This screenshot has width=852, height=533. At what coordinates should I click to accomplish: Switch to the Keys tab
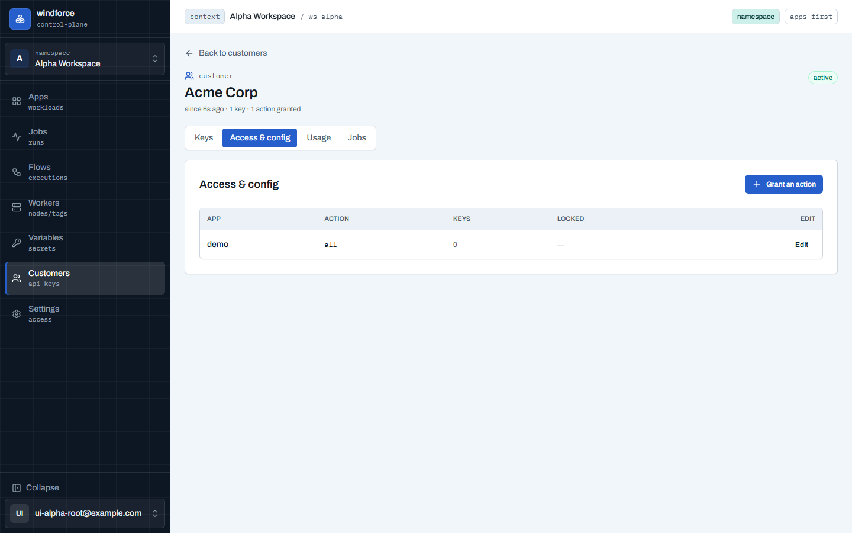(204, 138)
